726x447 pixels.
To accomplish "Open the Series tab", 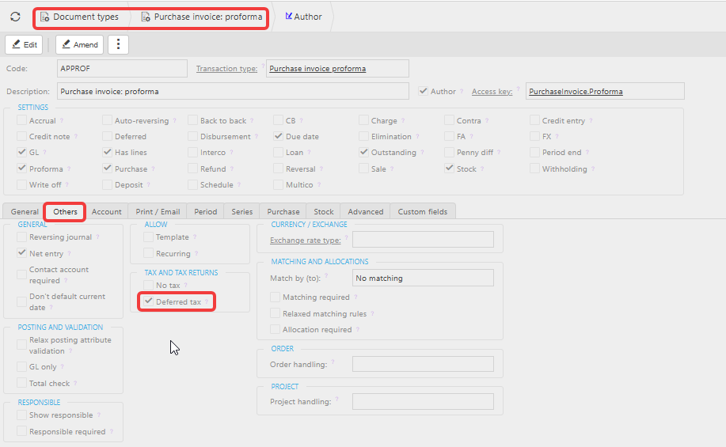I will tap(241, 211).
